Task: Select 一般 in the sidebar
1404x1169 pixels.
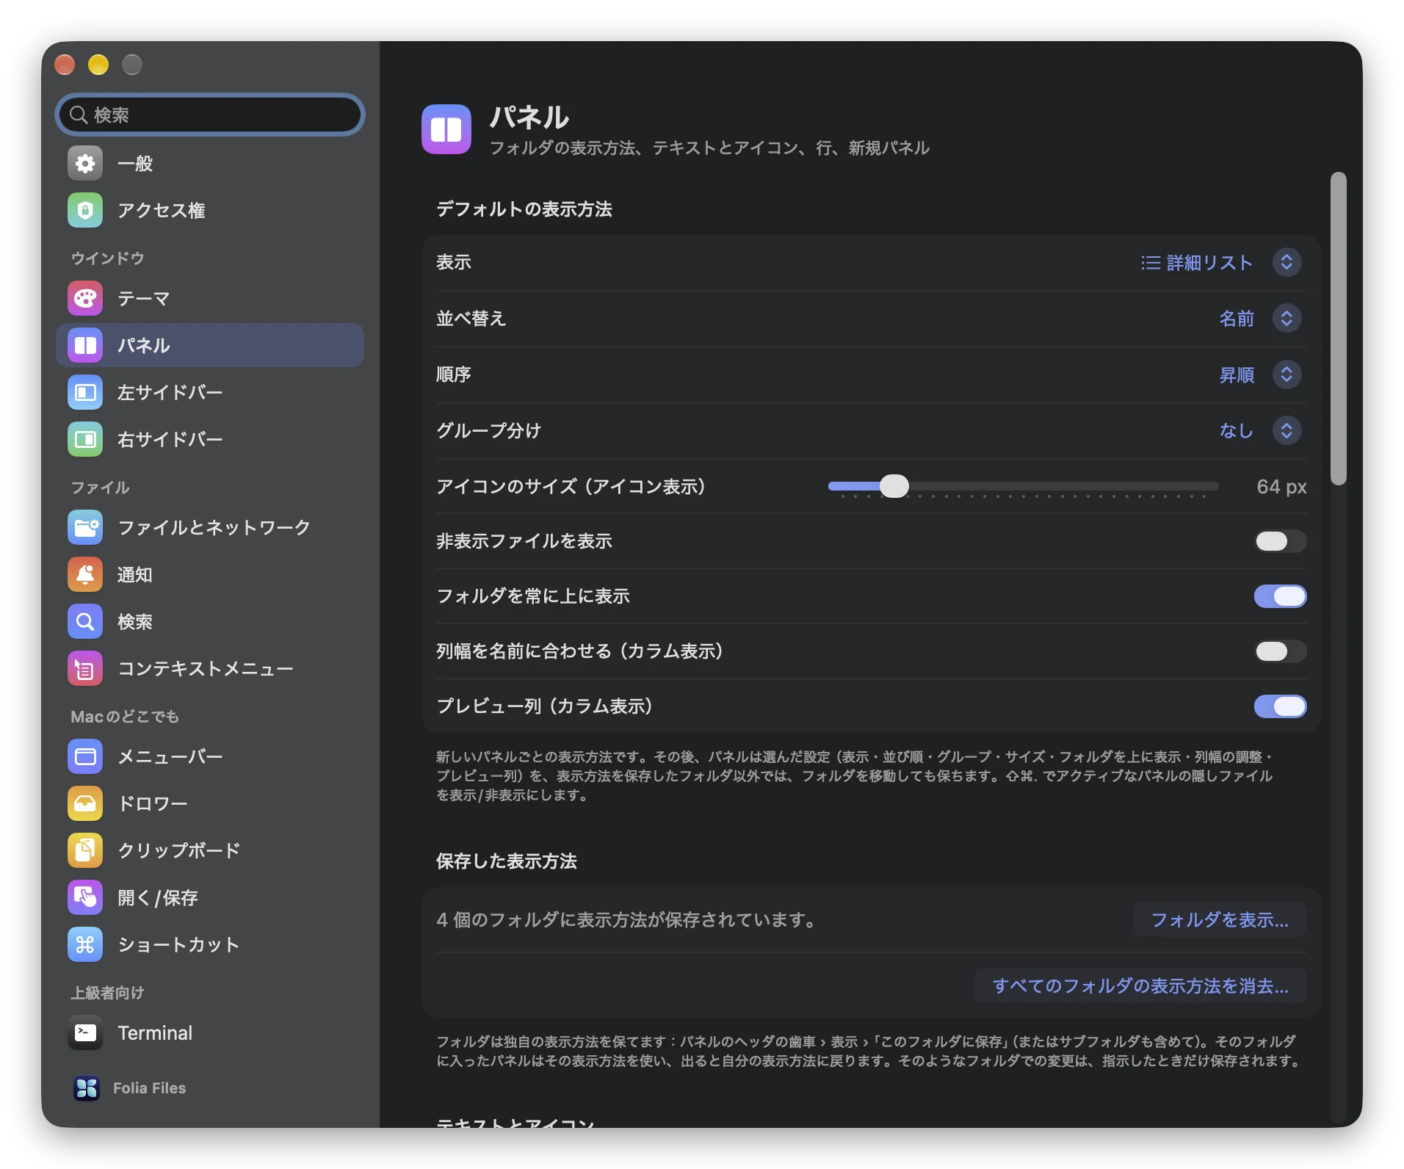Action: click(x=210, y=163)
